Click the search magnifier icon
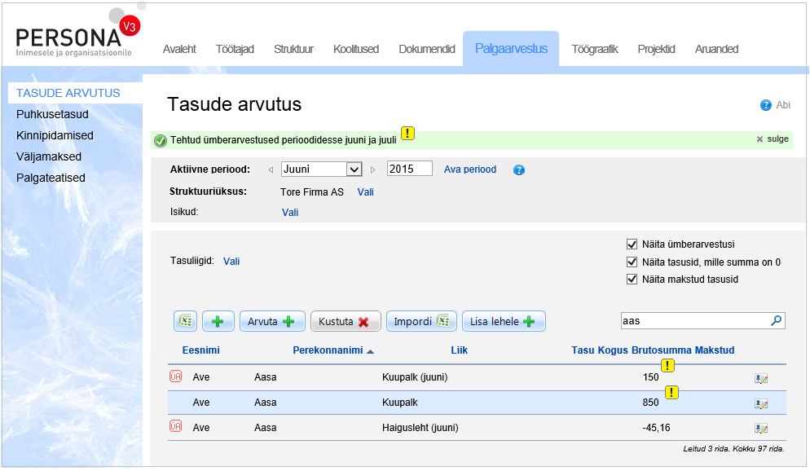The width and height of the screenshot is (810, 471). click(x=776, y=321)
